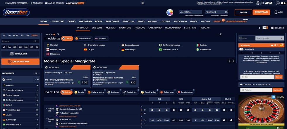Click the Quote Favorite target icon
The image size is (287, 129).
(x=10, y=61)
